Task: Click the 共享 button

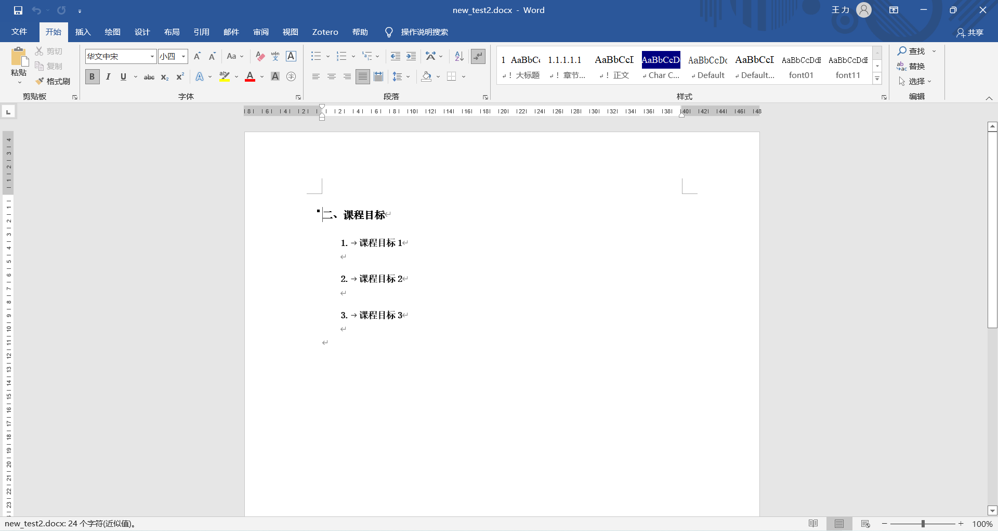Action: coord(971,32)
